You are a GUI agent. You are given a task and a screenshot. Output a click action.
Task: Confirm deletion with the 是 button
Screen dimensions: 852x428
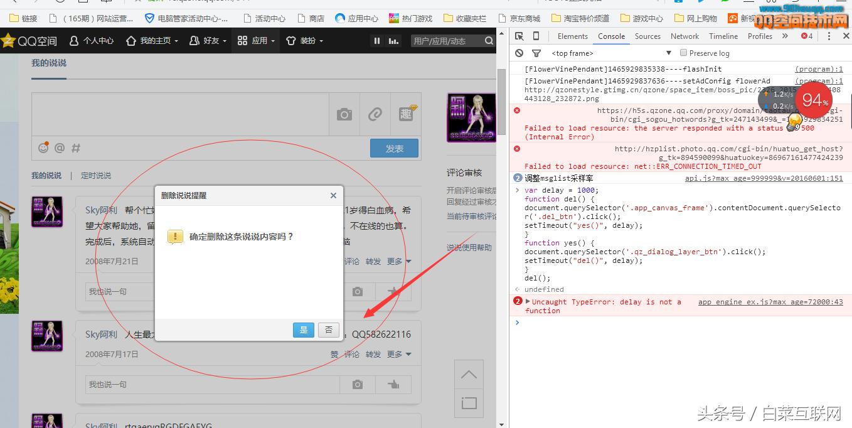pos(304,330)
